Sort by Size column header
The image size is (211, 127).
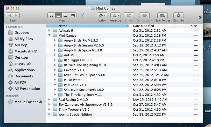pyautogui.click(x=189, y=26)
